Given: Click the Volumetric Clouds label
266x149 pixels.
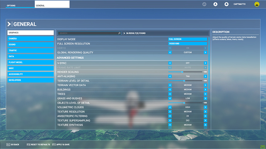Looking at the screenshot, I should (x=71, y=107).
